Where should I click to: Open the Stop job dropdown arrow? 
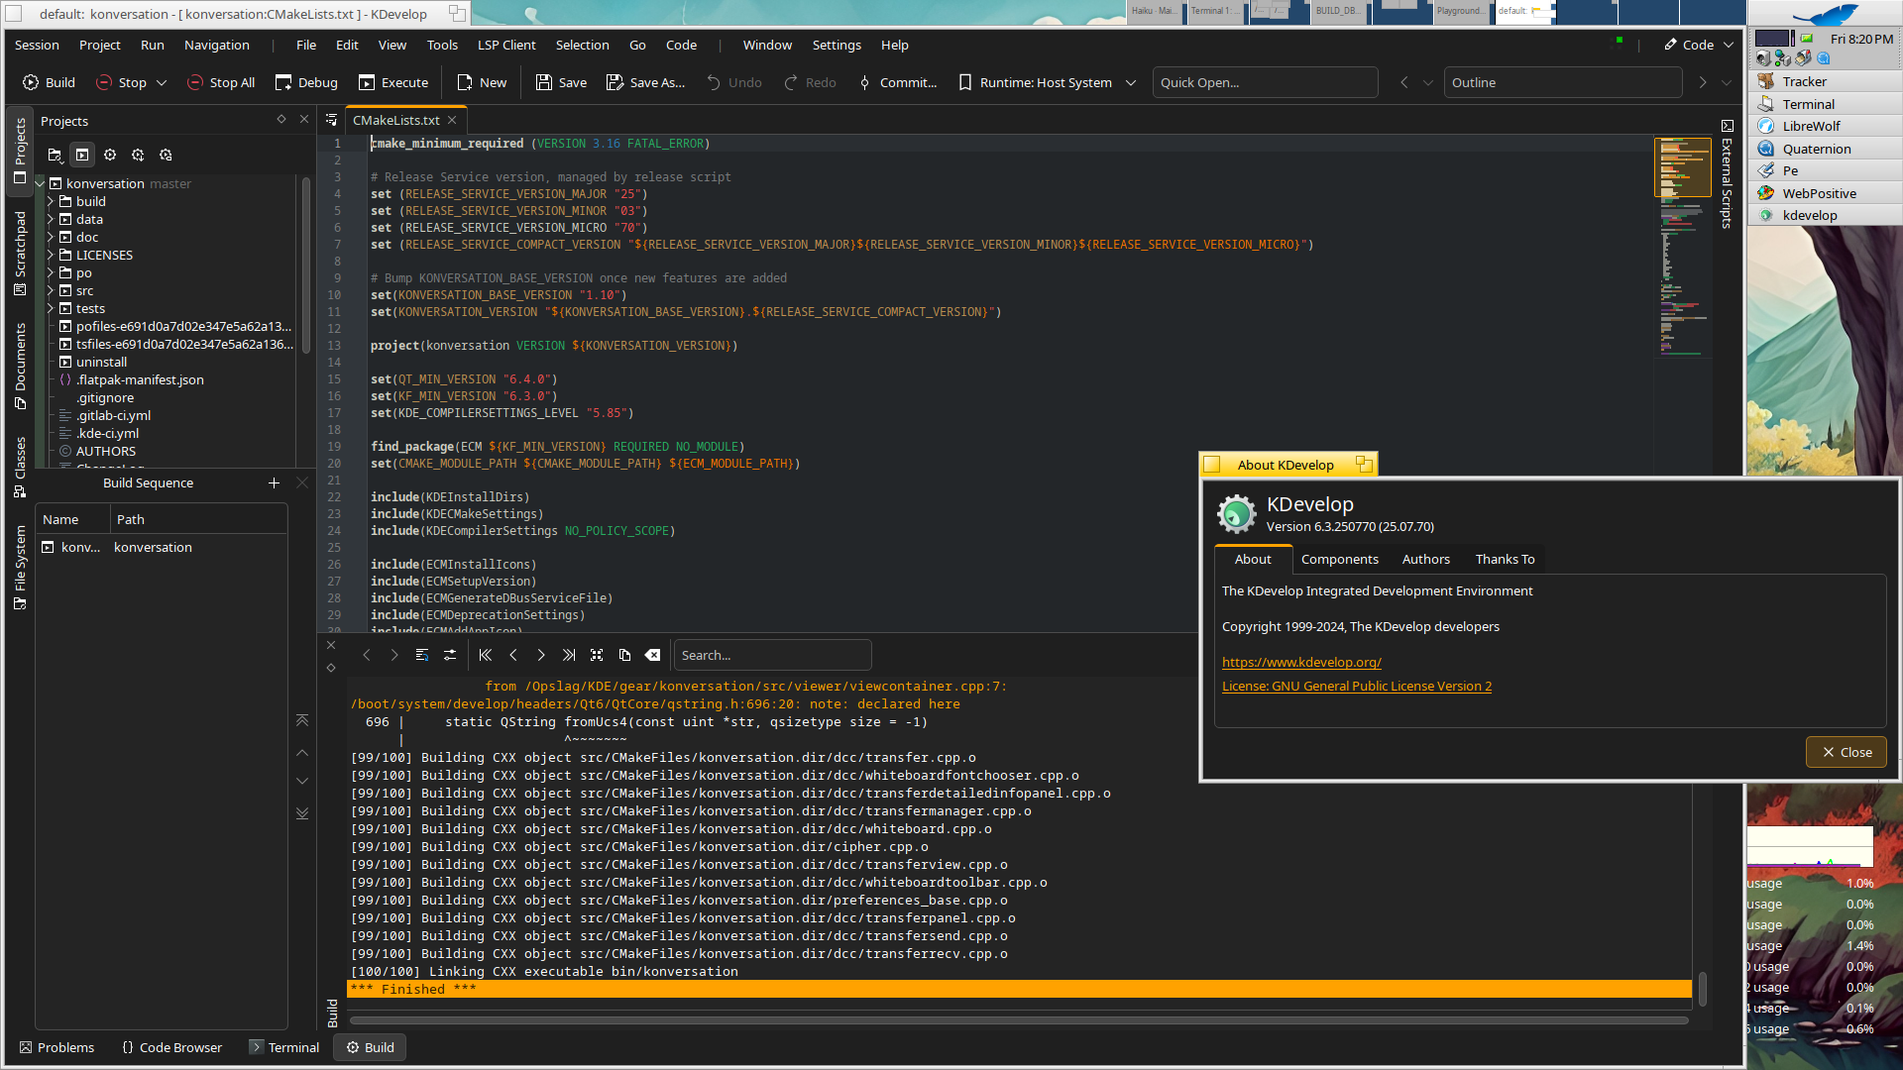coord(162,82)
